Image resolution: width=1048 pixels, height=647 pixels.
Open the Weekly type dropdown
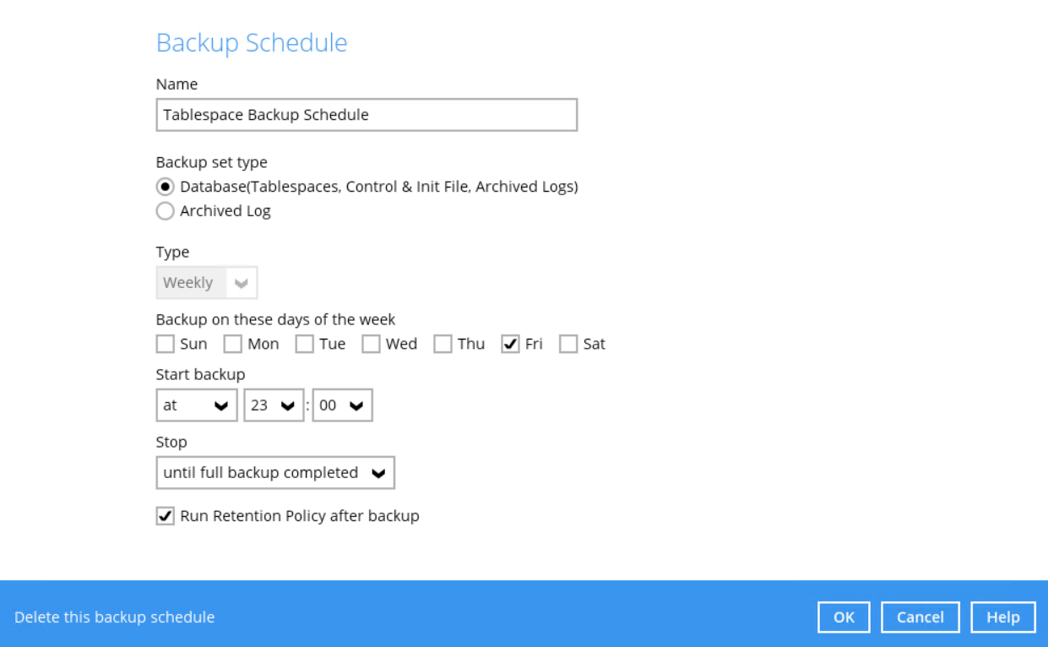[207, 283]
